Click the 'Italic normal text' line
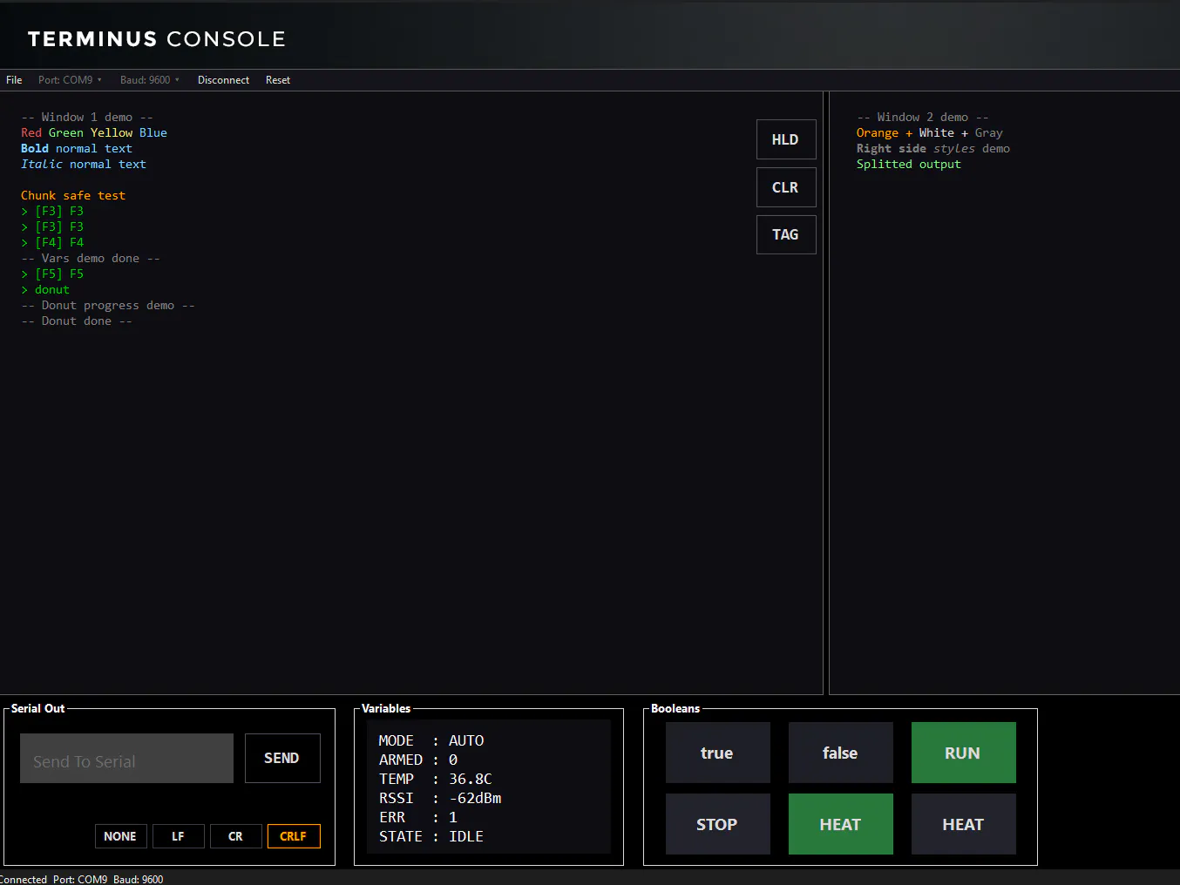The width and height of the screenshot is (1180, 885). tap(84, 165)
